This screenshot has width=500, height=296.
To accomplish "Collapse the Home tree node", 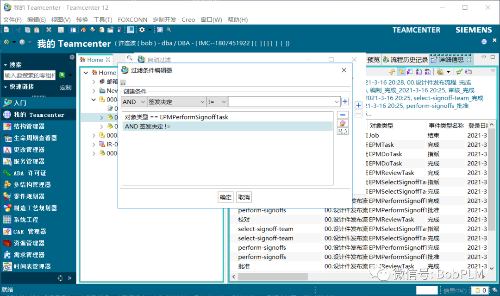I will point(86,73).
